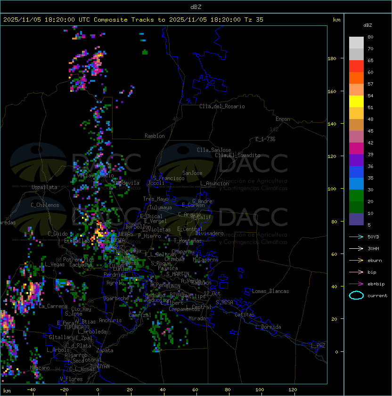Screen dimensions: 392x396
Task: Click the 'Divisadero' map label
Action: pyautogui.click(x=210, y=233)
